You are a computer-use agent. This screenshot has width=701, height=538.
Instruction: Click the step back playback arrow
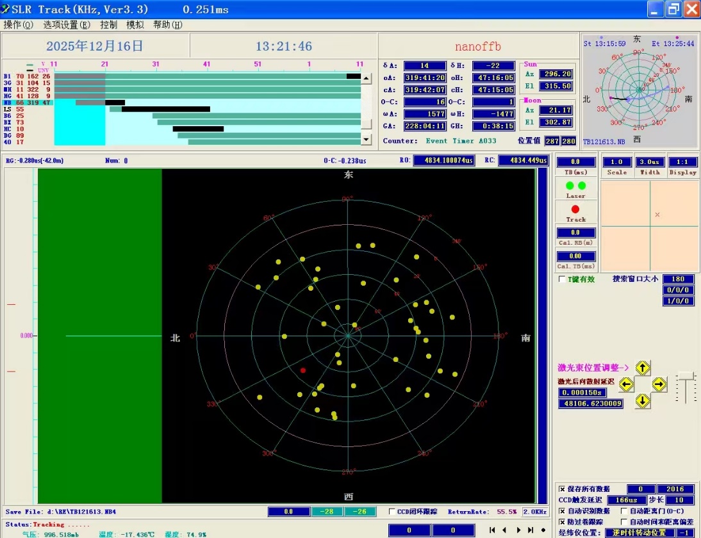pyautogui.click(x=504, y=530)
